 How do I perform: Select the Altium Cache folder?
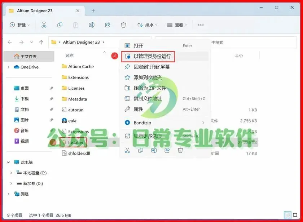click(78, 66)
